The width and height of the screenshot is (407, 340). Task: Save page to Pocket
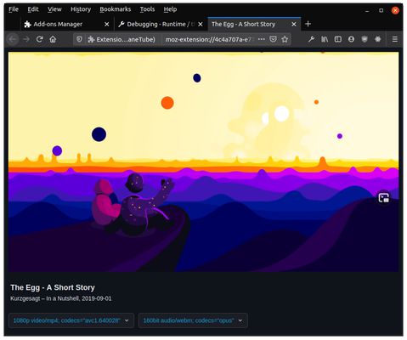[273, 39]
